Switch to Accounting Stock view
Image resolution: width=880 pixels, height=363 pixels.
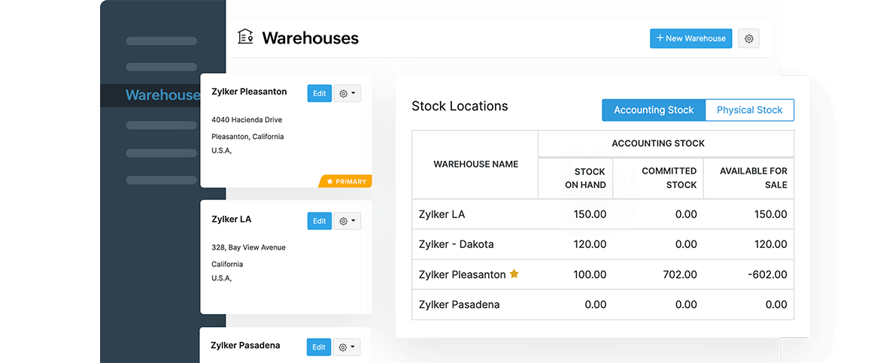pyautogui.click(x=654, y=110)
